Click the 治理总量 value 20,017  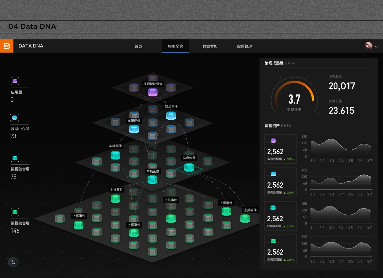click(x=342, y=86)
